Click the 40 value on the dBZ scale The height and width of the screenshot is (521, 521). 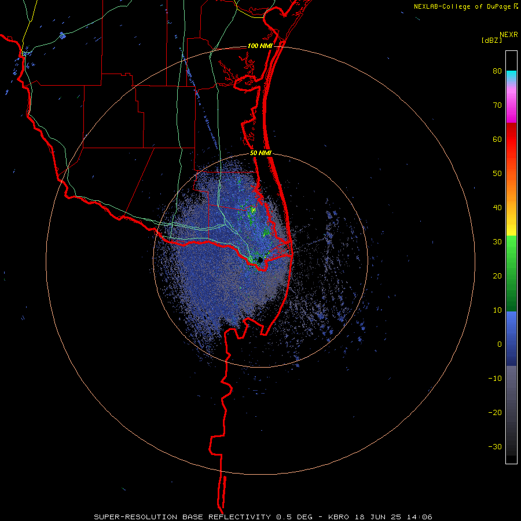[497, 208]
